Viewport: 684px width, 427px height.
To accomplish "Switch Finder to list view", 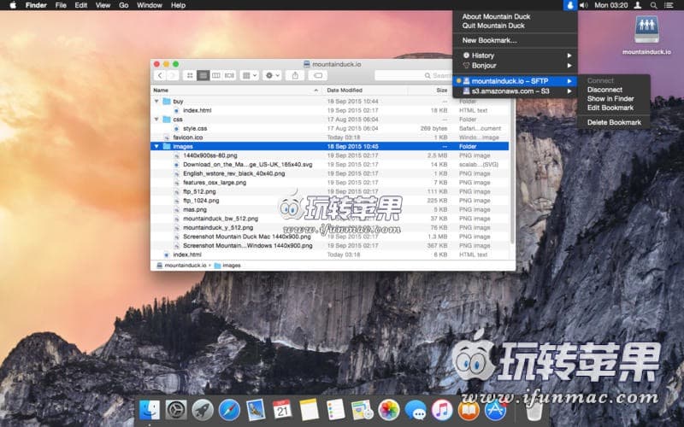I will (x=203, y=75).
